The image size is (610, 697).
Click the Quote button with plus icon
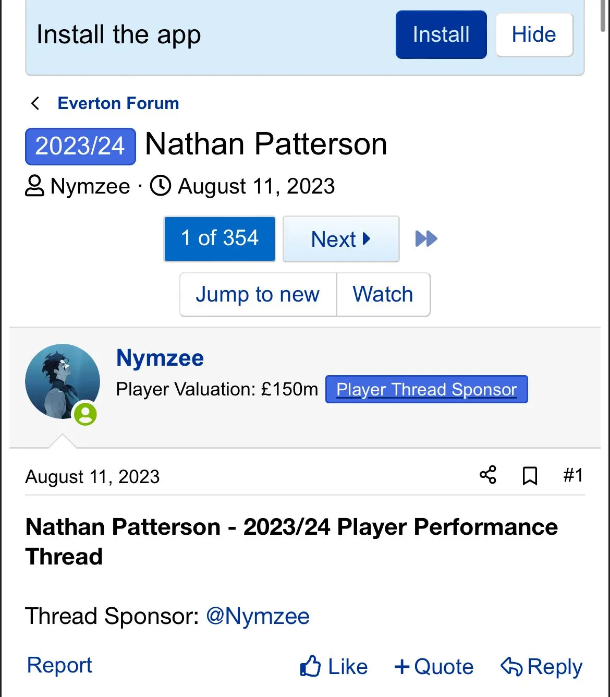(434, 666)
